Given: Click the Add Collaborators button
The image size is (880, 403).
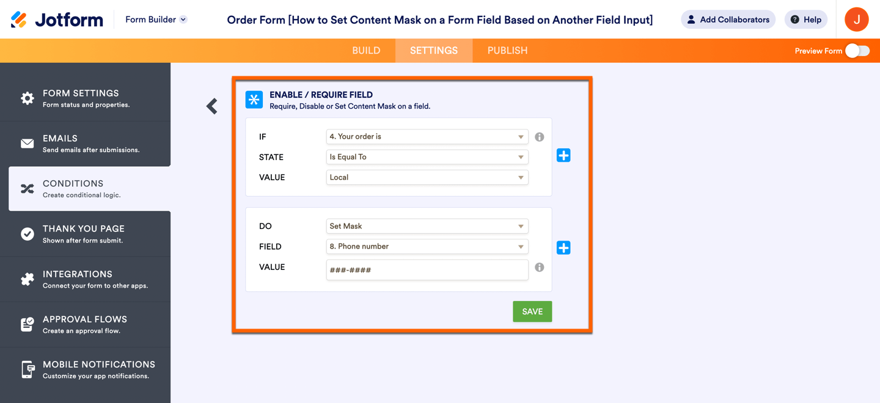Looking at the screenshot, I should [x=728, y=20].
